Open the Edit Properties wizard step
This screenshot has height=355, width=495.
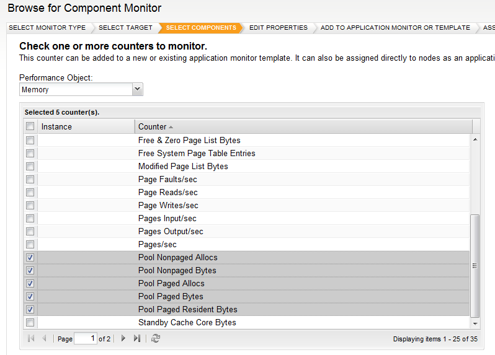(279, 28)
